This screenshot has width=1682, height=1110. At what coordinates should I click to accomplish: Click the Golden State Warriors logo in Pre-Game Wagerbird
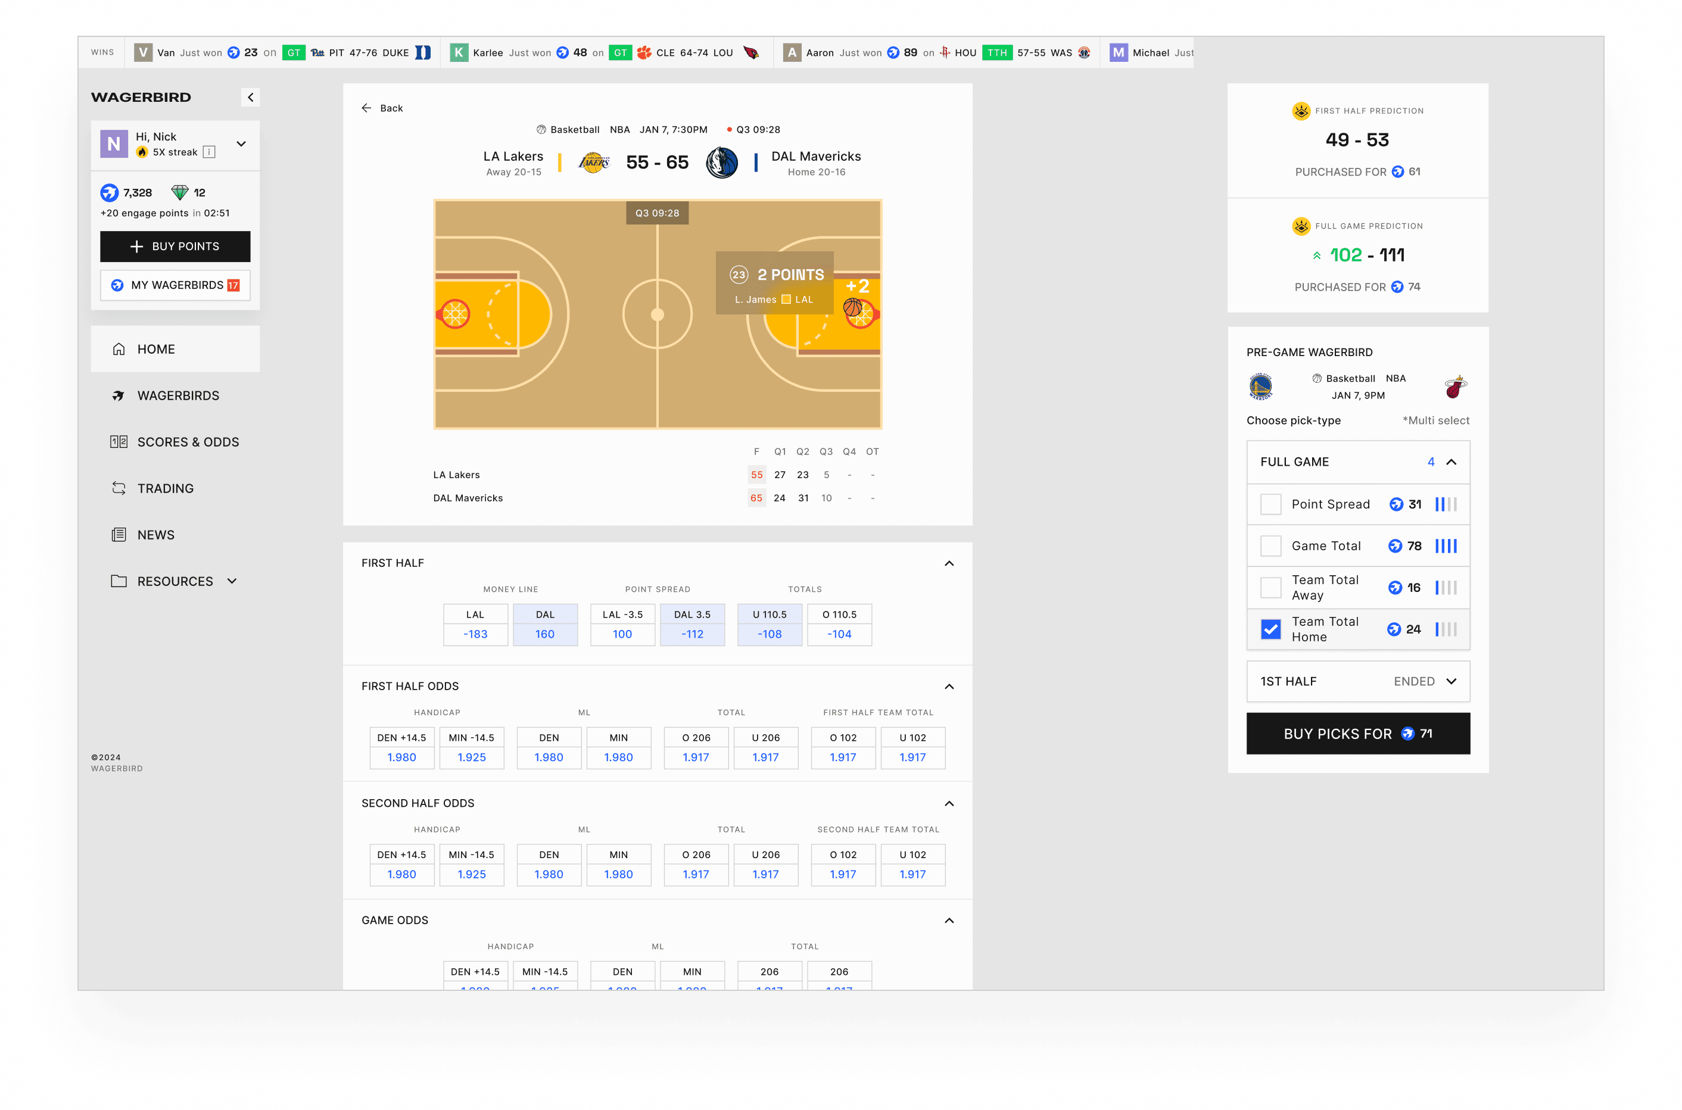pos(1260,386)
